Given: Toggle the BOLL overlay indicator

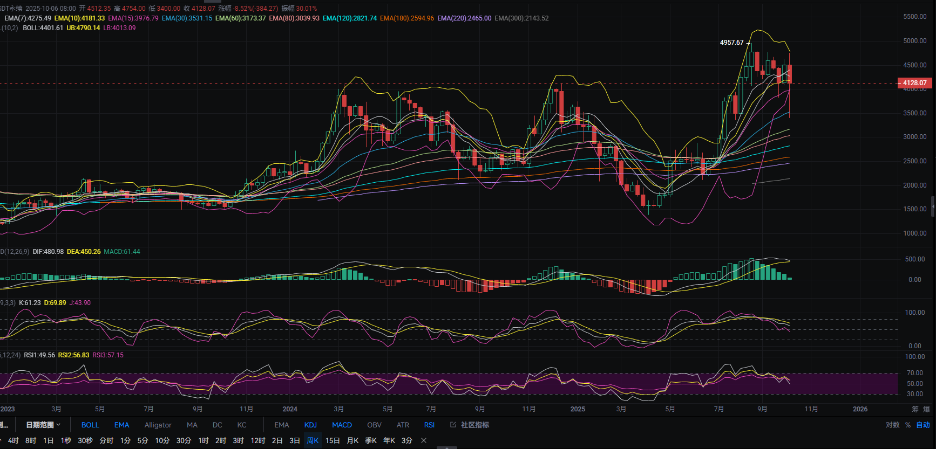Looking at the screenshot, I should (90, 425).
